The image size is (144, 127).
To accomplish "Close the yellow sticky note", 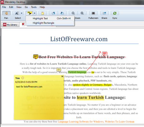I will click(x=62, y=76).
